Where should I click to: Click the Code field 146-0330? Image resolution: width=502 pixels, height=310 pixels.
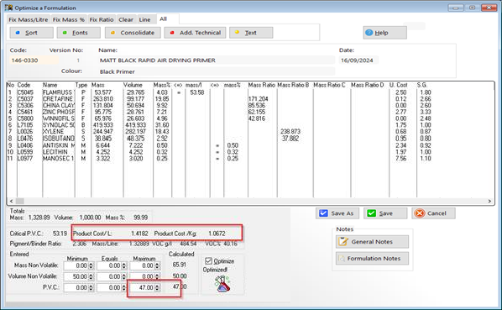pyautogui.click(x=34, y=60)
